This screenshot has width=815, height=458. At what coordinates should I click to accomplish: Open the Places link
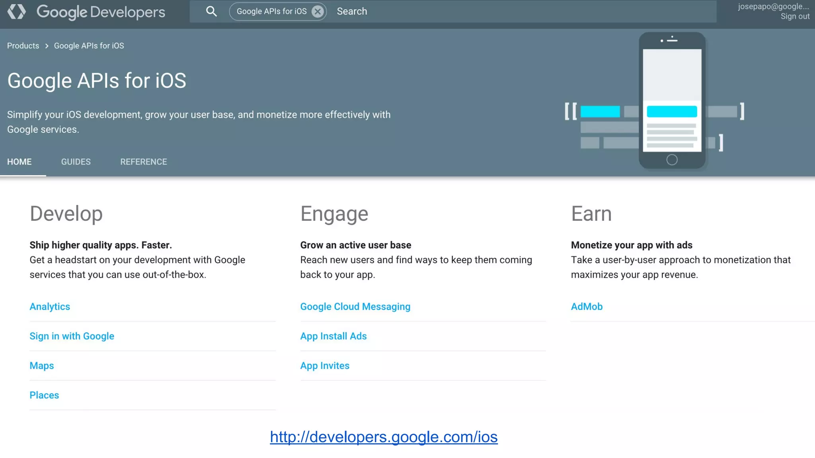pos(44,395)
